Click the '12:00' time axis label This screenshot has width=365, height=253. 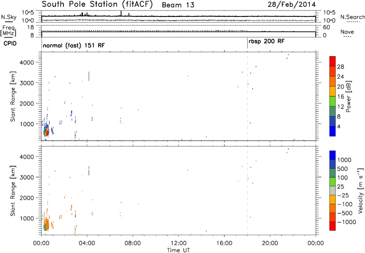pyautogui.click(x=178, y=243)
